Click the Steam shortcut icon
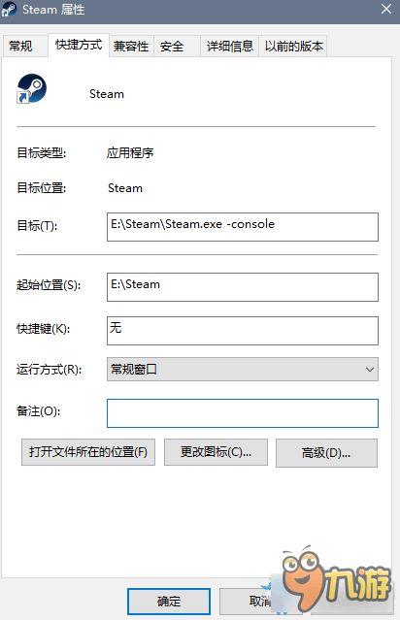Viewport: 400px width, 620px height. click(32, 88)
